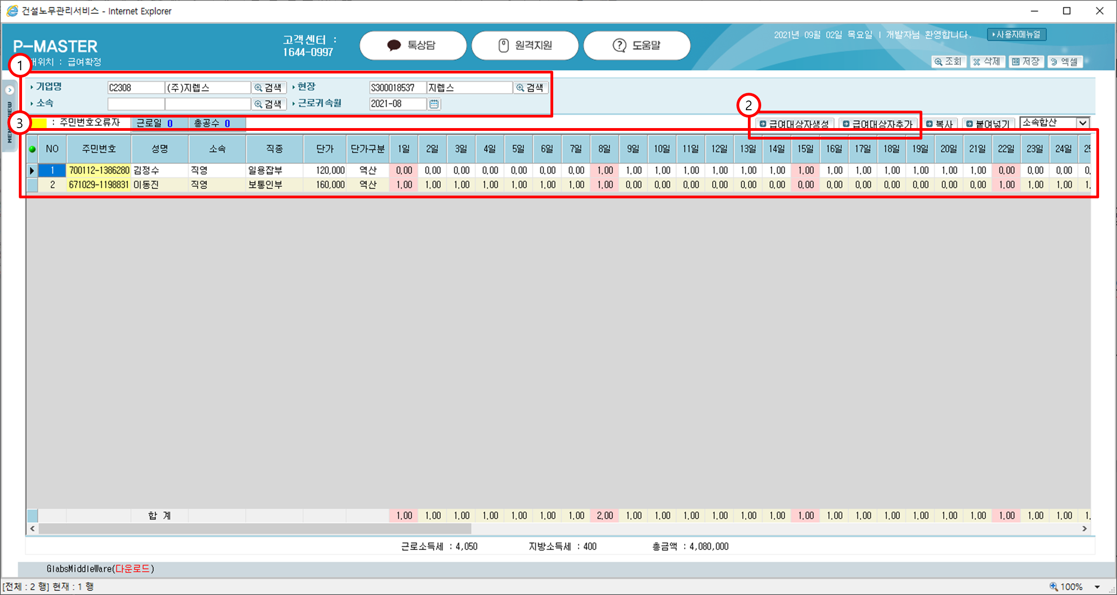Viewport: 1117px width, 595px height.
Task: Click the 총공수 counter label
Action: point(207,123)
